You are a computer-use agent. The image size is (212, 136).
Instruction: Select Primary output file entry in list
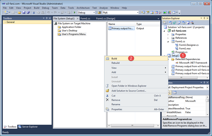click(x=121, y=28)
